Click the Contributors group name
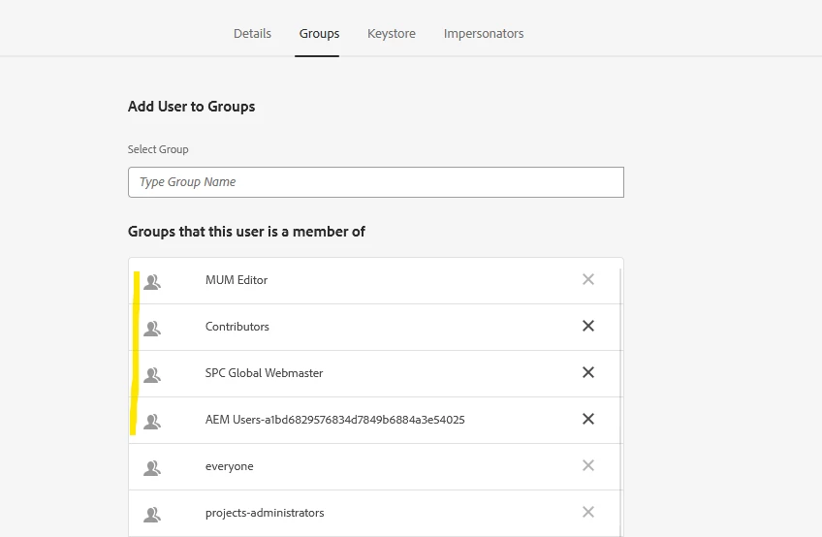This screenshot has width=822, height=537. coord(237,327)
